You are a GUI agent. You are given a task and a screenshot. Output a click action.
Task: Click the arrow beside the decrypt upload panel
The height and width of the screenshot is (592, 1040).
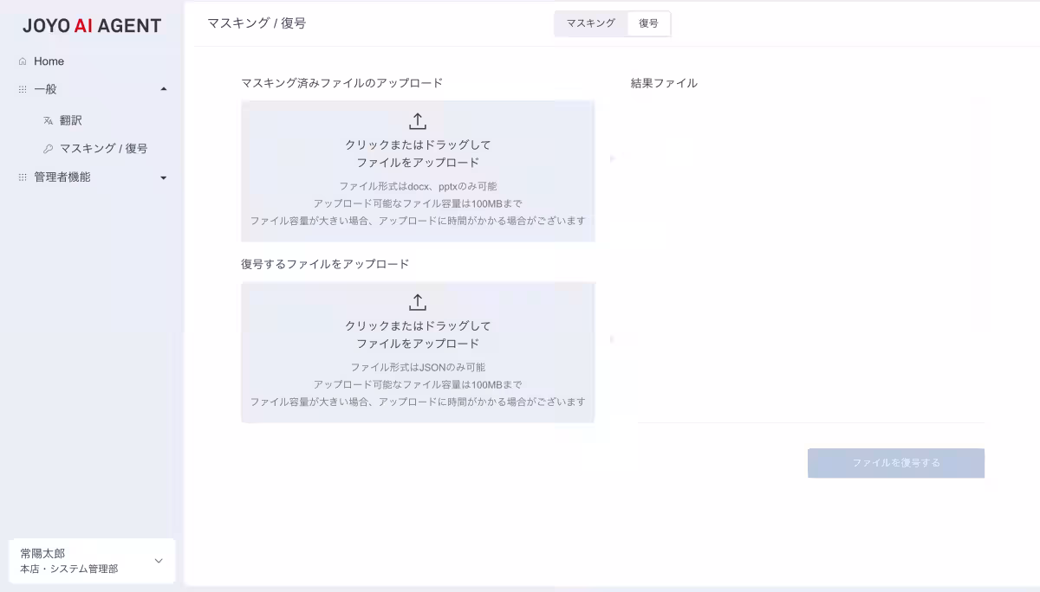tap(612, 339)
